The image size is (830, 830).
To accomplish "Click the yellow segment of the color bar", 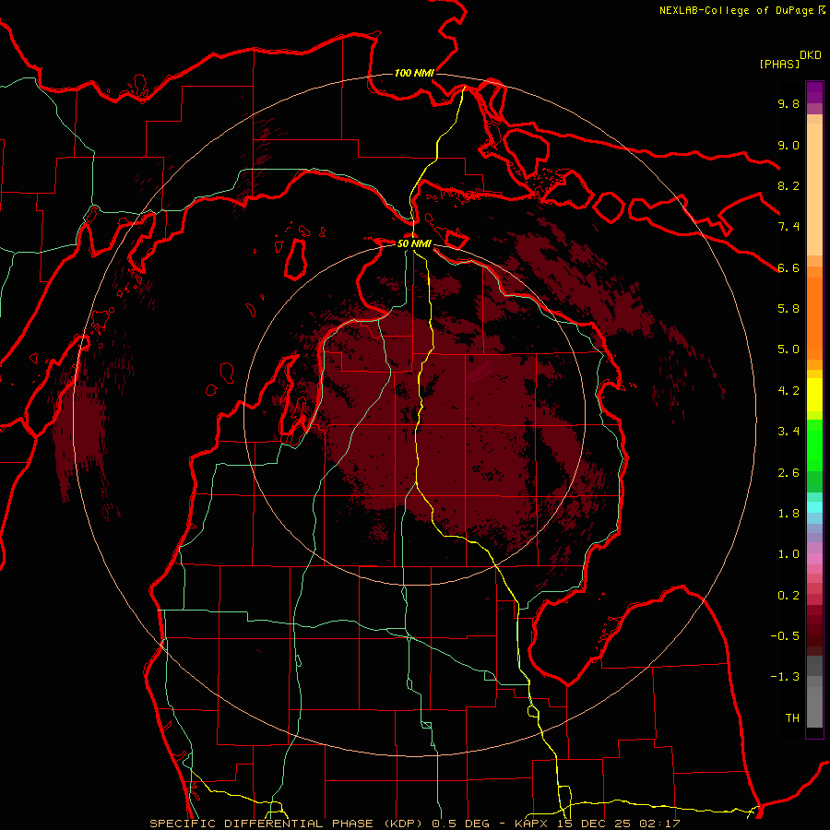I will [x=814, y=395].
